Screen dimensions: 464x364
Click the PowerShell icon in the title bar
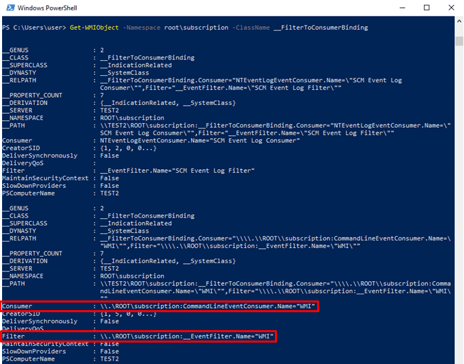(x=10, y=8)
